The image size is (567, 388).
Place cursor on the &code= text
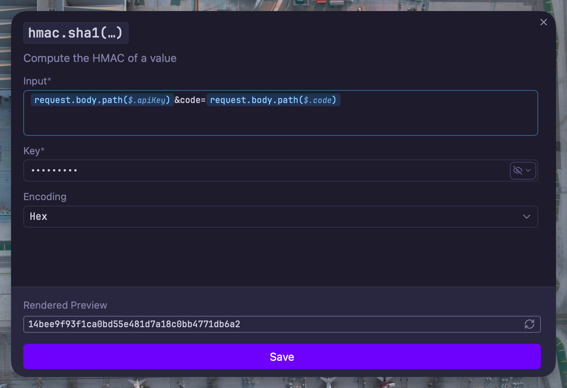pyautogui.click(x=190, y=100)
